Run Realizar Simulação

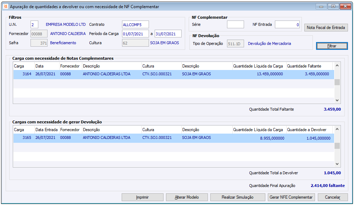coord(237,197)
